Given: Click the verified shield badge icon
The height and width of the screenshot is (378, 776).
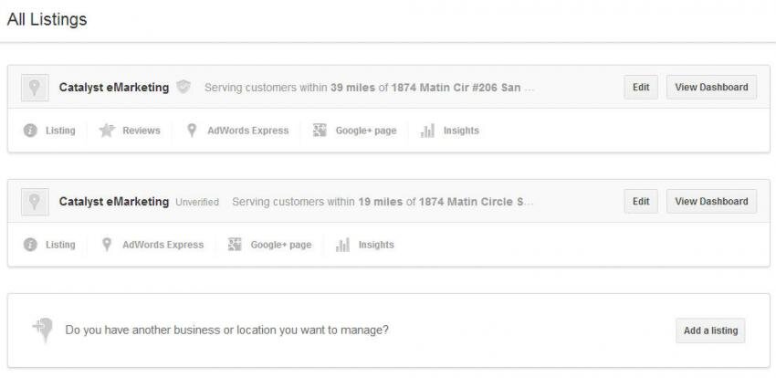Looking at the screenshot, I should point(184,87).
